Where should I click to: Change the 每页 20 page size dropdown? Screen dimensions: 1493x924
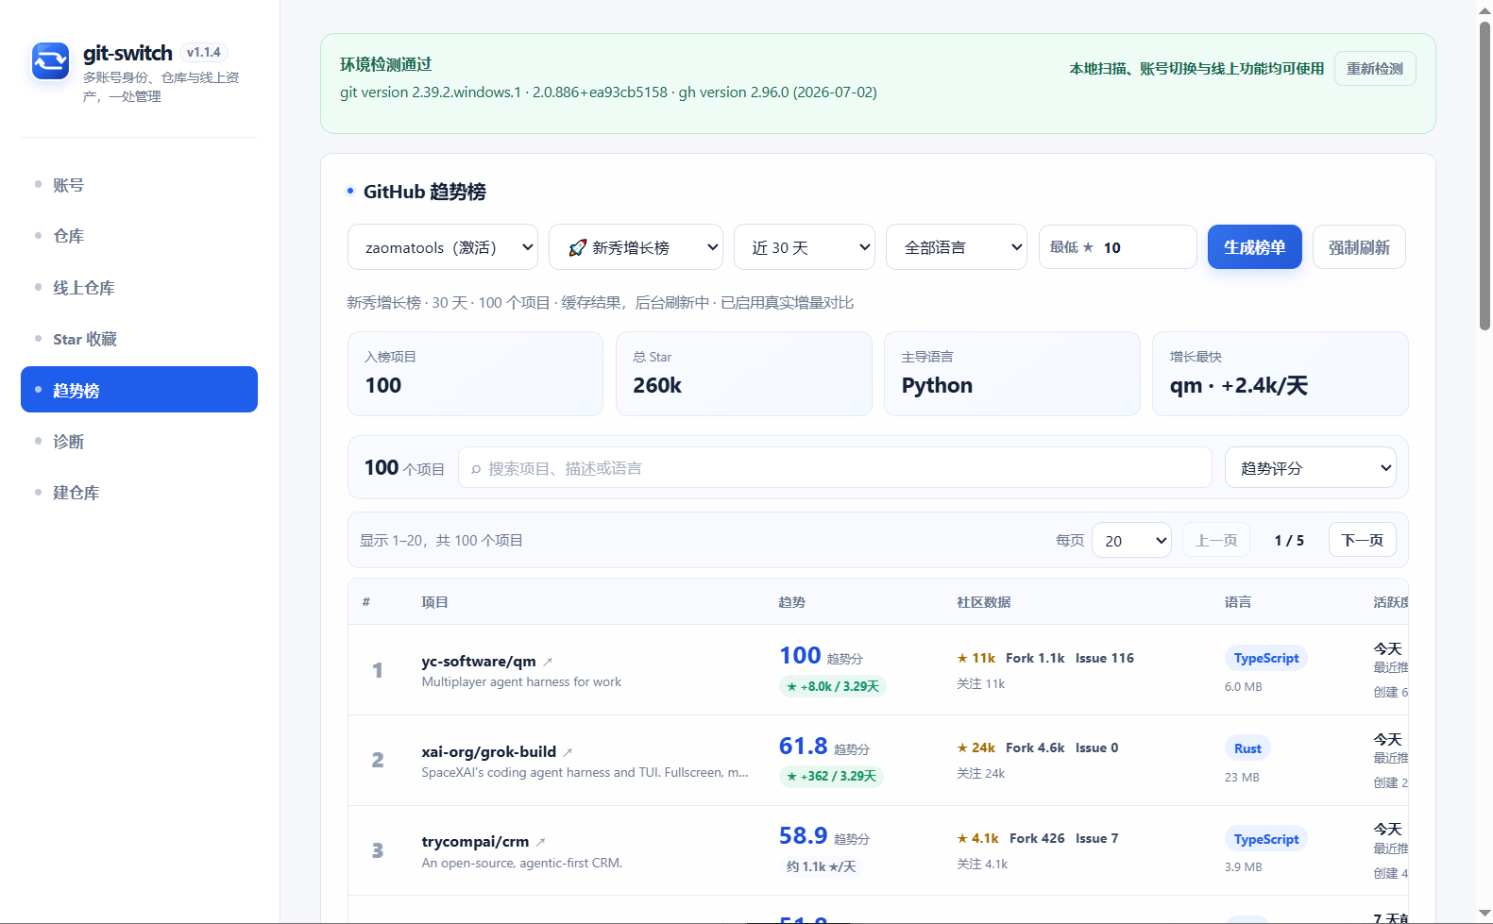(1132, 541)
